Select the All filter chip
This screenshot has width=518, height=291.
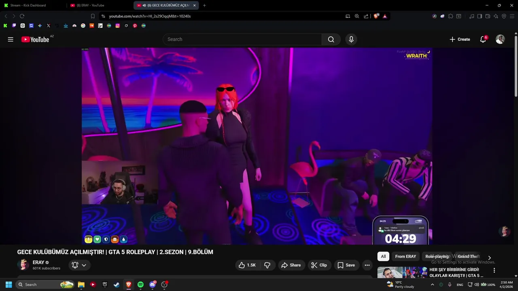[x=383, y=256]
